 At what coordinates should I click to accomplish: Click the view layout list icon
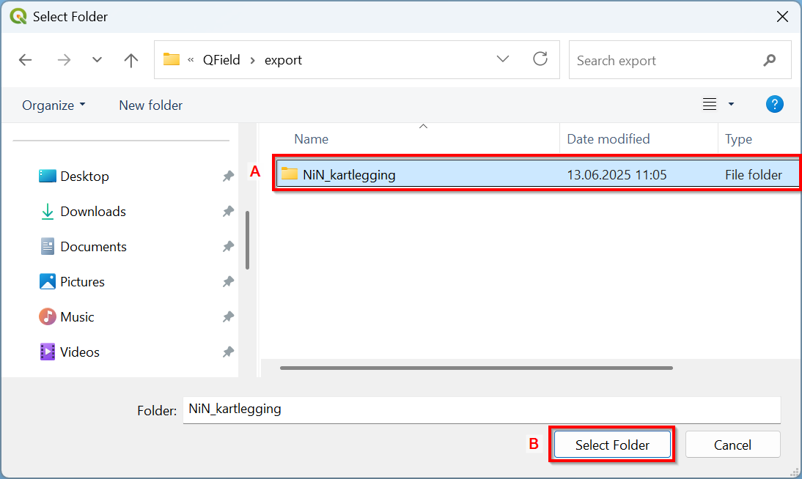point(709,105)
